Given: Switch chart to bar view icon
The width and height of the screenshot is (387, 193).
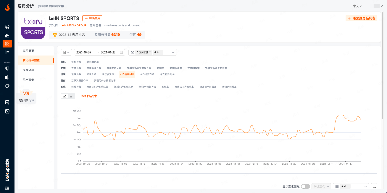Looking at the screenshot, I should 71,96.
